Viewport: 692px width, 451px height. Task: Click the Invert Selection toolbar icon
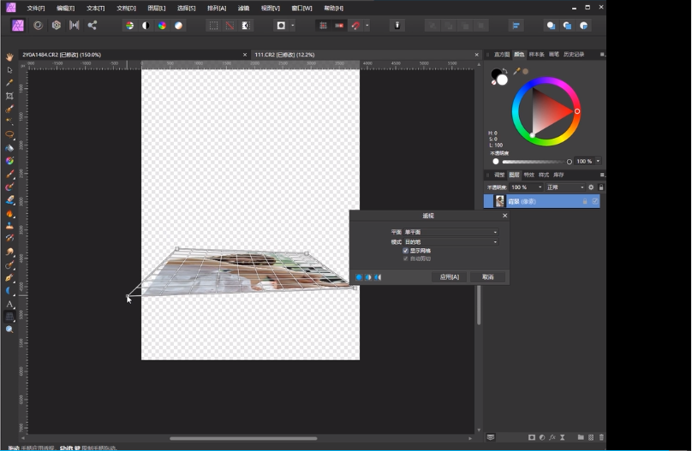246,26
